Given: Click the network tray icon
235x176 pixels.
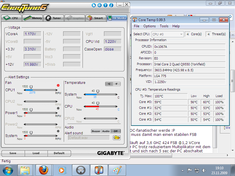Looking at the screenshot, I should [197, 170].
